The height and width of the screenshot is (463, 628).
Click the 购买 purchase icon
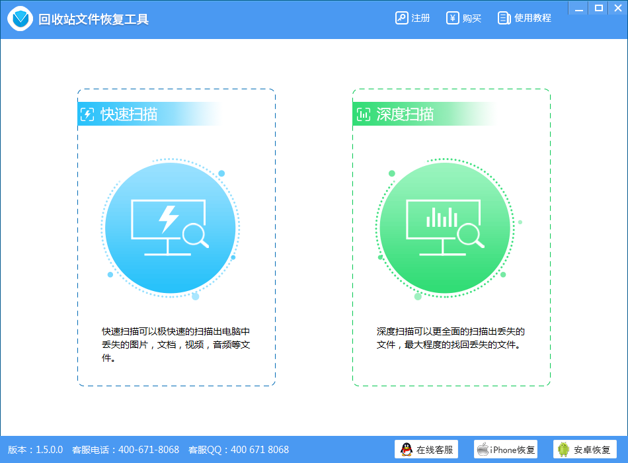pos(453,18)
